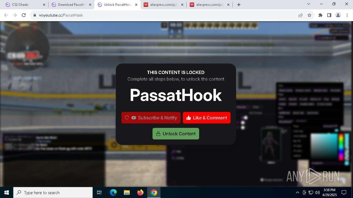Close the second aliexpress.com tab

point(228,5)
